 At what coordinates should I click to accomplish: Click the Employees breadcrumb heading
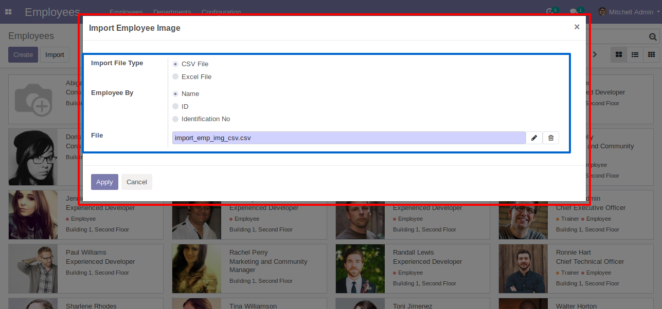coord(31,36)
